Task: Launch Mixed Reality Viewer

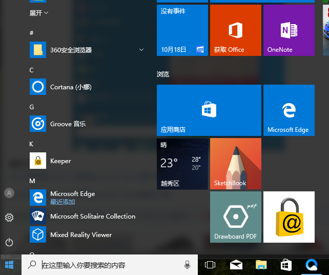Action: pyautogui.click(x=80, y=235)
